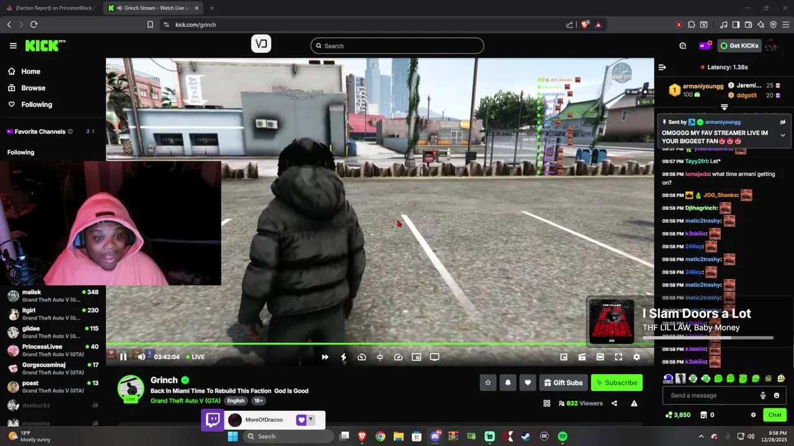This screenshot has width=794, height=446.
Task: Open channel points balance 3,850
Action: tap(678, 415)
